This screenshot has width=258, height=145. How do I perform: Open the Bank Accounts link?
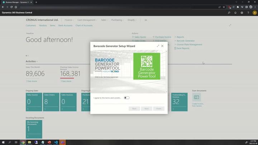click(65, 25)
